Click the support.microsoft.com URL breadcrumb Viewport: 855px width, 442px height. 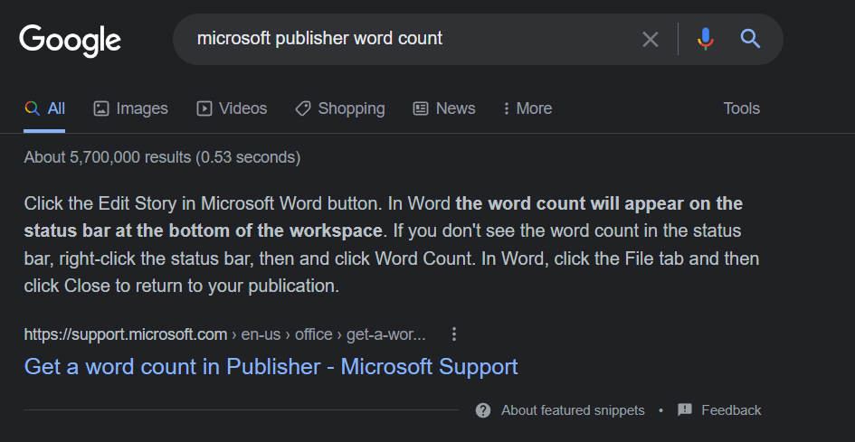pyautogui.click(x=224, y=334)
